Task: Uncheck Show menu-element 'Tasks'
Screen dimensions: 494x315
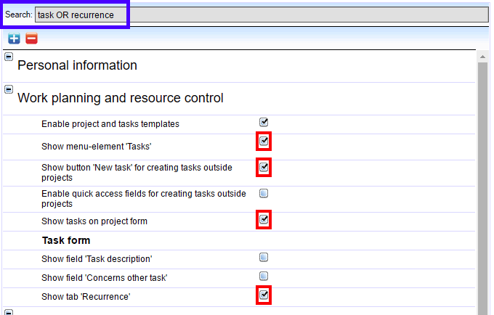Action: click(x=264, y=141)
